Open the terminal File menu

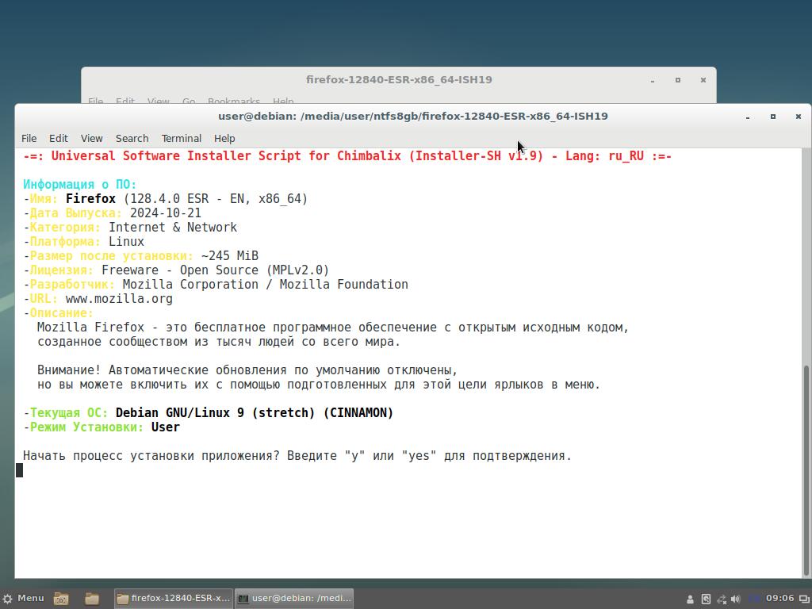[x=29, y=138]
